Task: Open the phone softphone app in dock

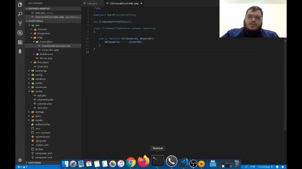Action: click(x=172, y=161)
